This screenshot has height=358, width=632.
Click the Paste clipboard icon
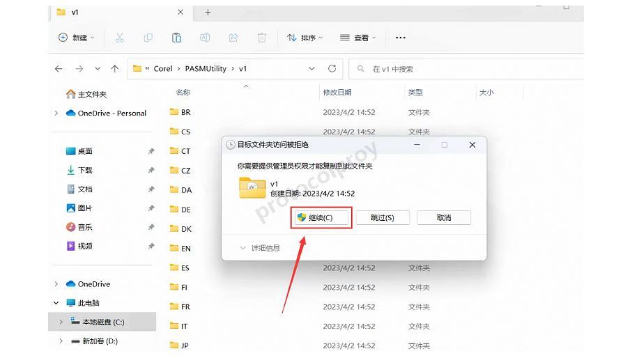pyautogui.click(x=176, y=38)
